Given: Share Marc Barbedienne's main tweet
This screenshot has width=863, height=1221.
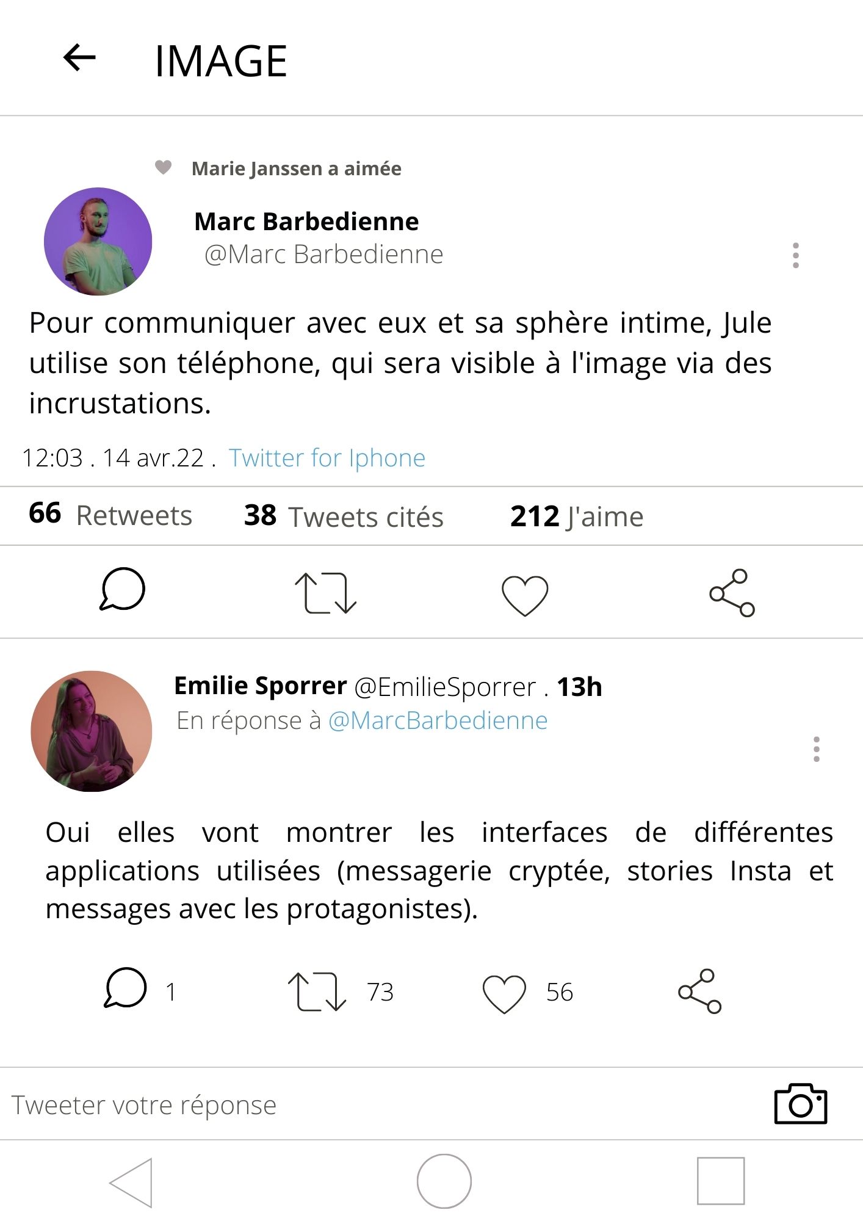Looking at the screenshot, I should [732, 593].
